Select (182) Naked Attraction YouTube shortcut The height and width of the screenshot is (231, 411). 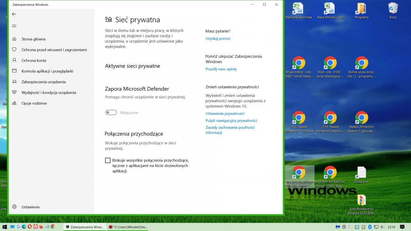click(298, 122)
